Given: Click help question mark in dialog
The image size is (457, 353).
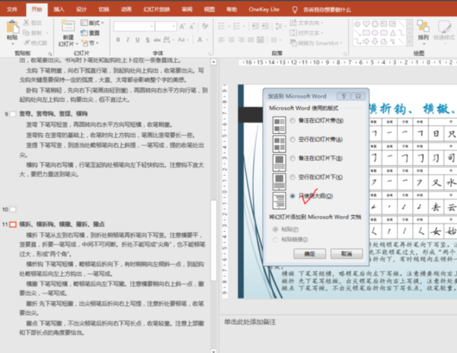Looking at the screenshot, I should tap(344, 96).
